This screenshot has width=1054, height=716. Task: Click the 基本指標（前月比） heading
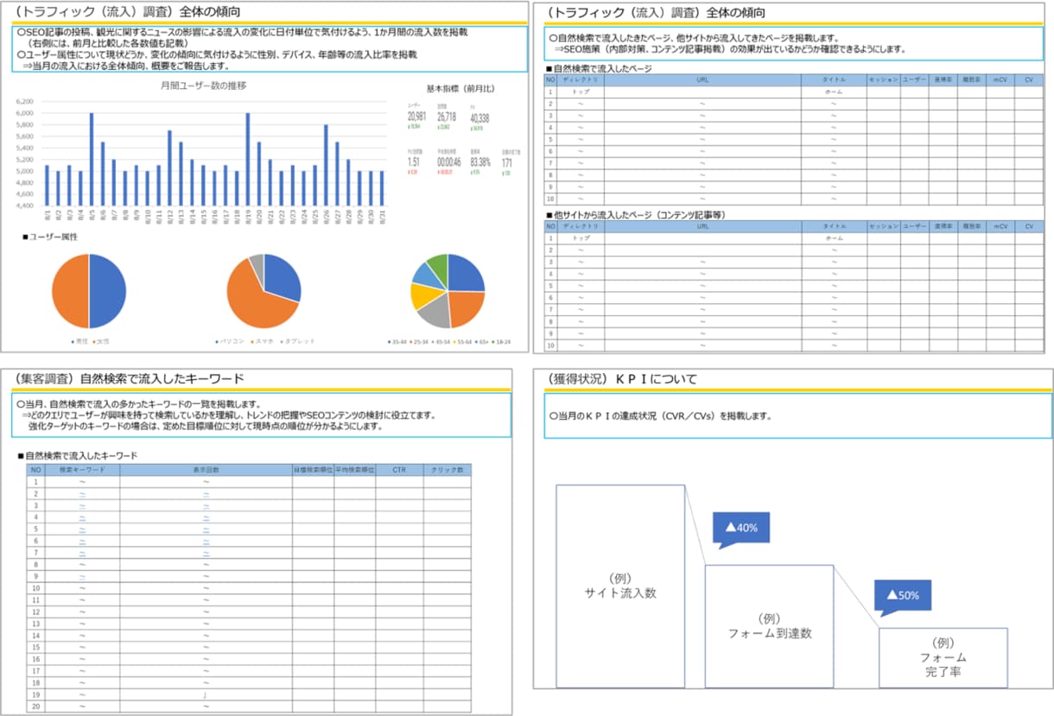point(460,88)
